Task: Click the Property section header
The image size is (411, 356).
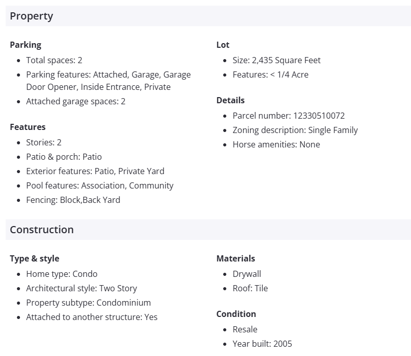Action: [31, 16]
